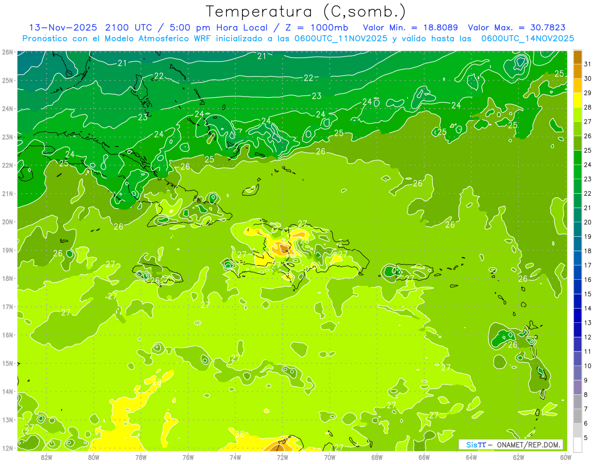The image size is (601, 464).
Task: Click the '19N' latitude axis label
Action: tap(7, 250)
